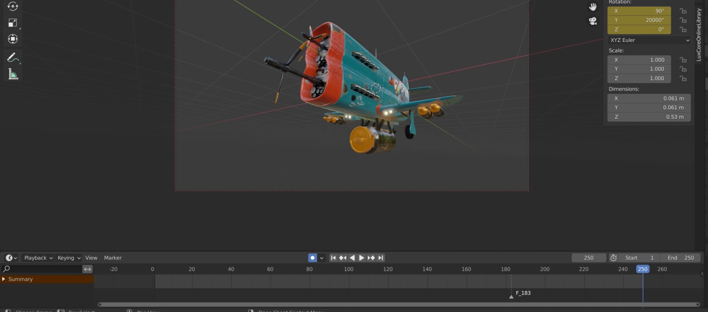Expand the Summary channel row
Image resolution: width=708 pixels, height=312 pixels.
point(4,279)
